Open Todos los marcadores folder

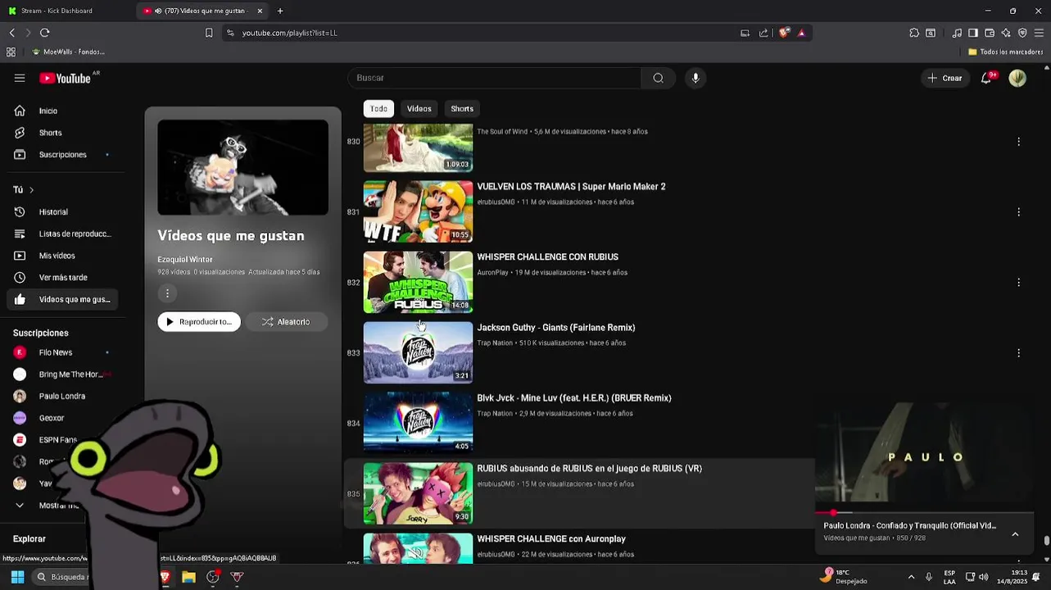click(1005, 52)
